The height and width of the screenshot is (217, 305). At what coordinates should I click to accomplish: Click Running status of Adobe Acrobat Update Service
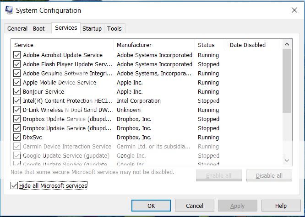pyautogui.click(x=208, y=55)
